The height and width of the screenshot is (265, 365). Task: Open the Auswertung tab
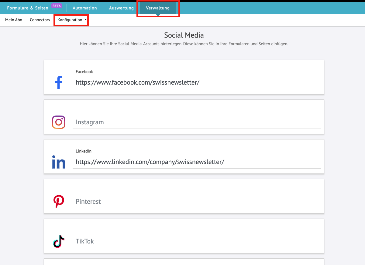point(121,8)
